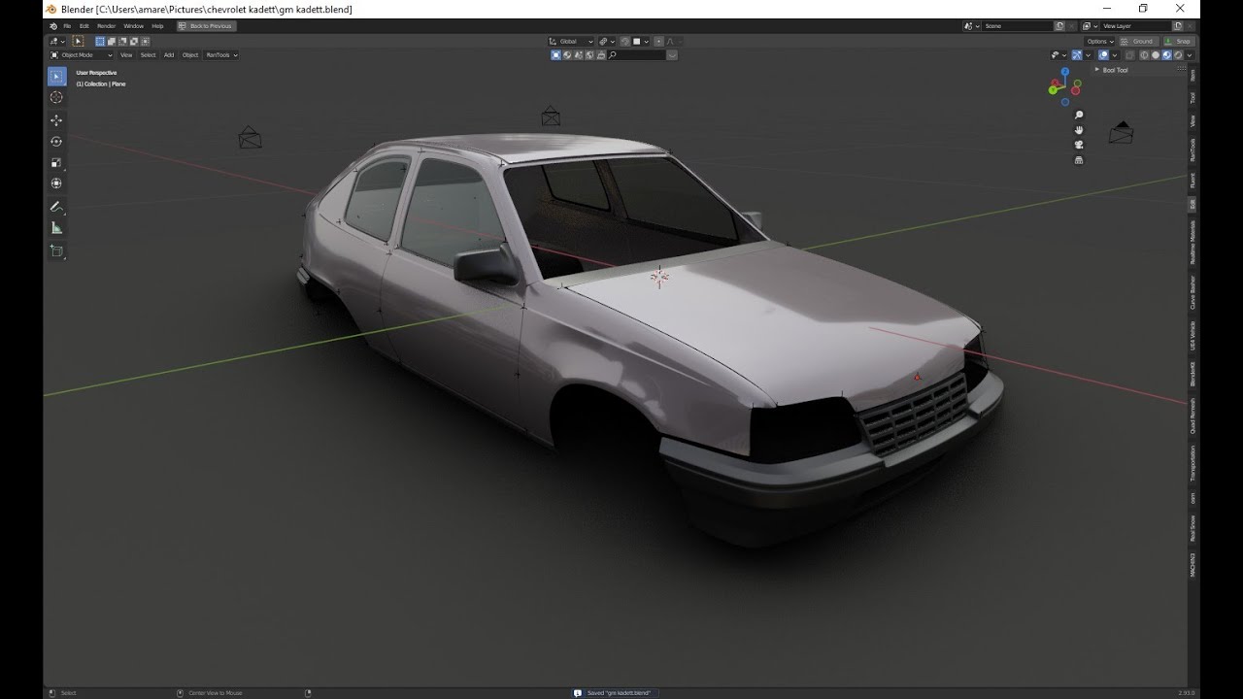Open the Help menu
Viewport: 1243px width, 699px height.
[x=157, y=26]
